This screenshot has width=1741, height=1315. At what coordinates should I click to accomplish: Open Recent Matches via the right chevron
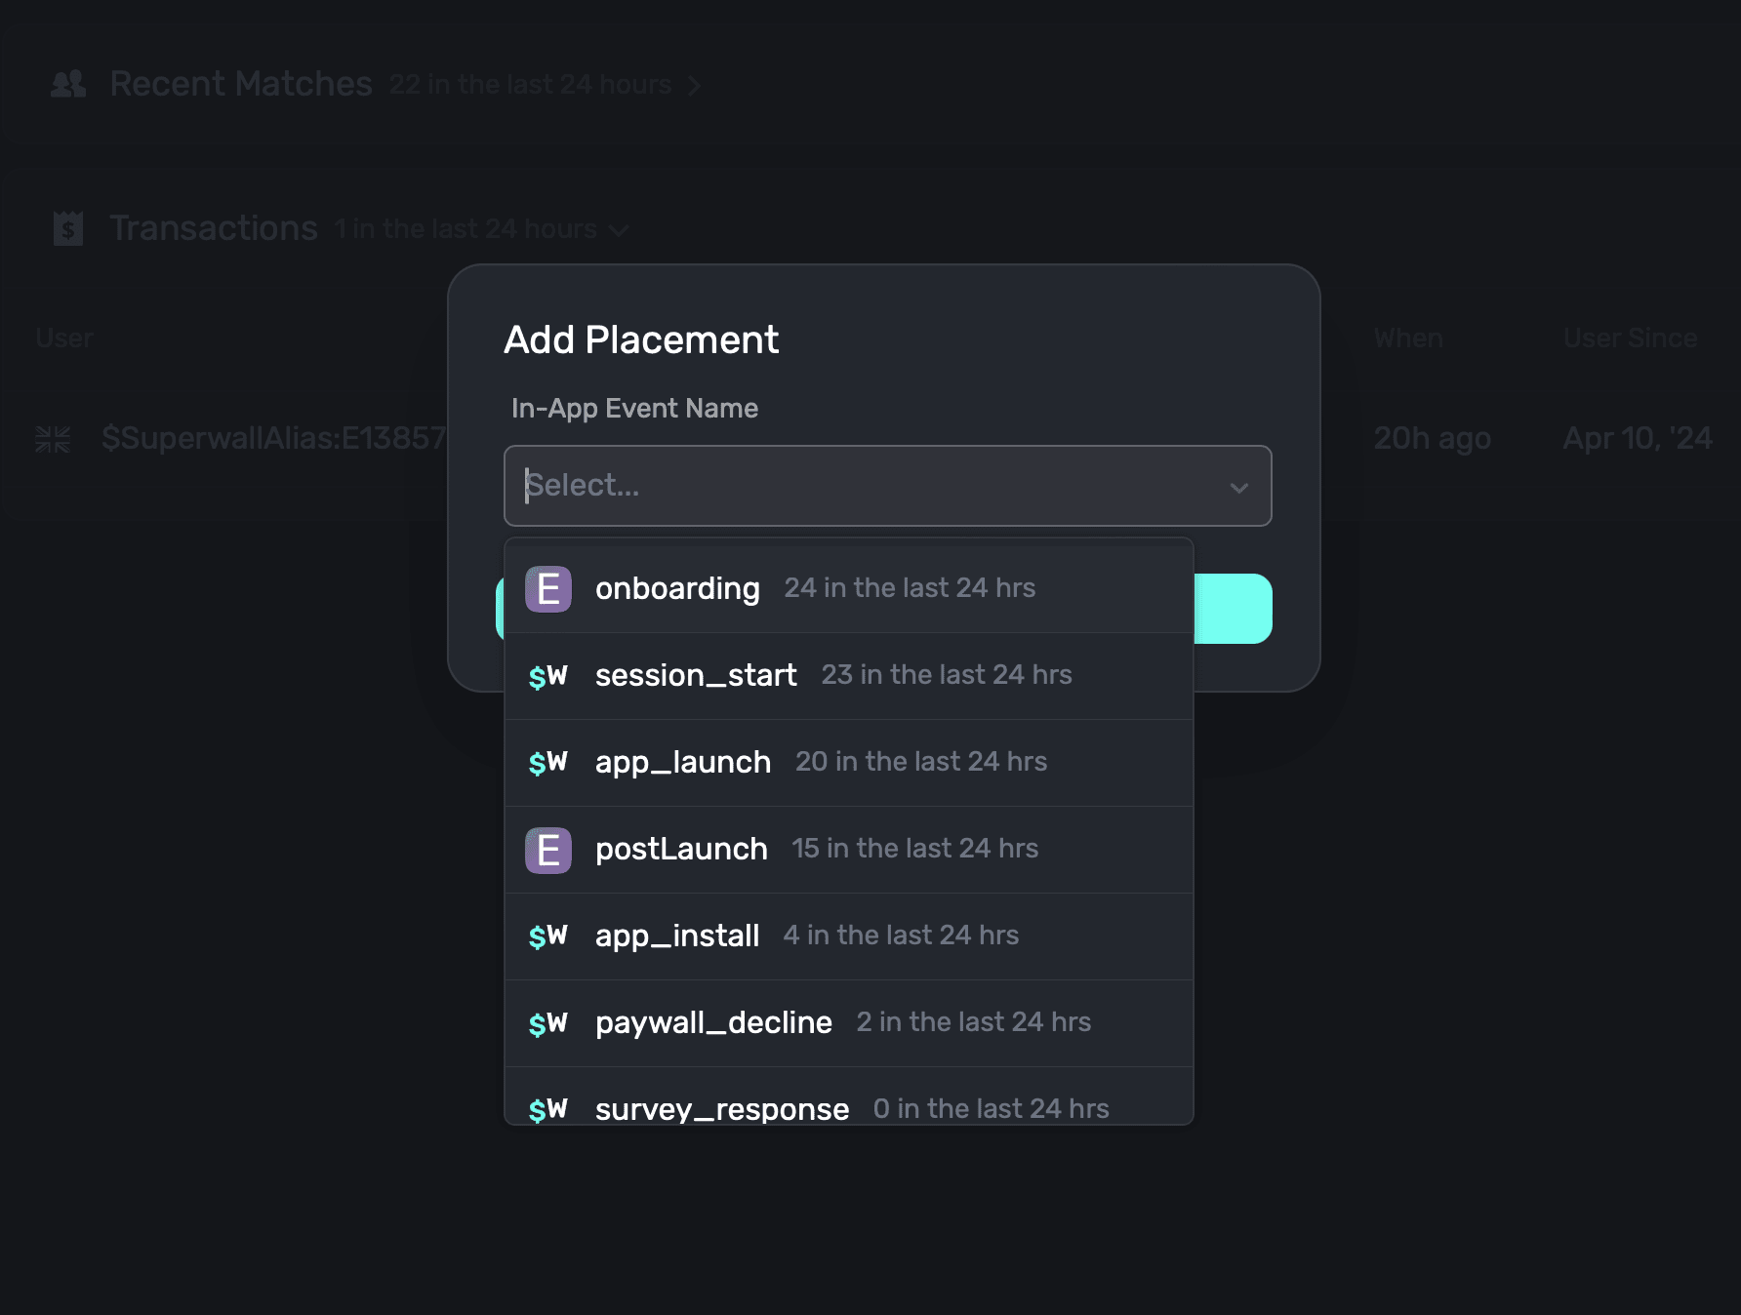coord(694,86)
